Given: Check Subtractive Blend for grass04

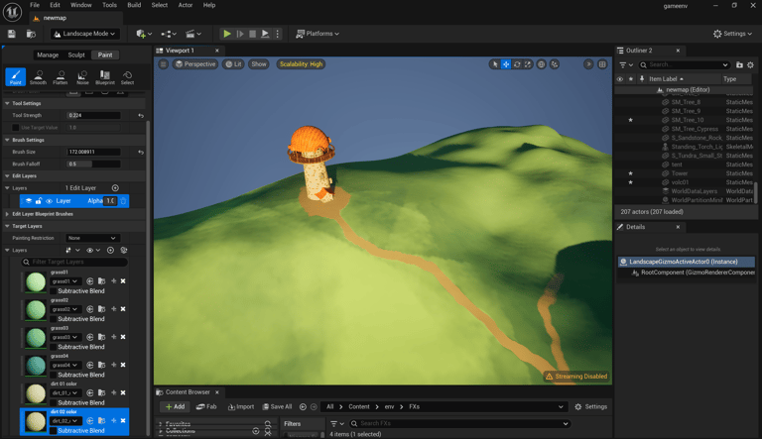Looking at the screenshot, I should tap(54, 375).
